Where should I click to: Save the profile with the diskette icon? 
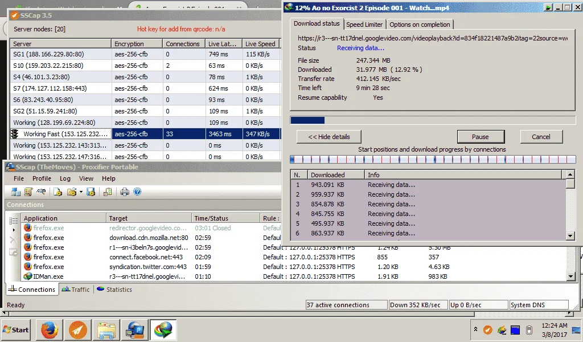pyautogui.click(x=91, y=192)
